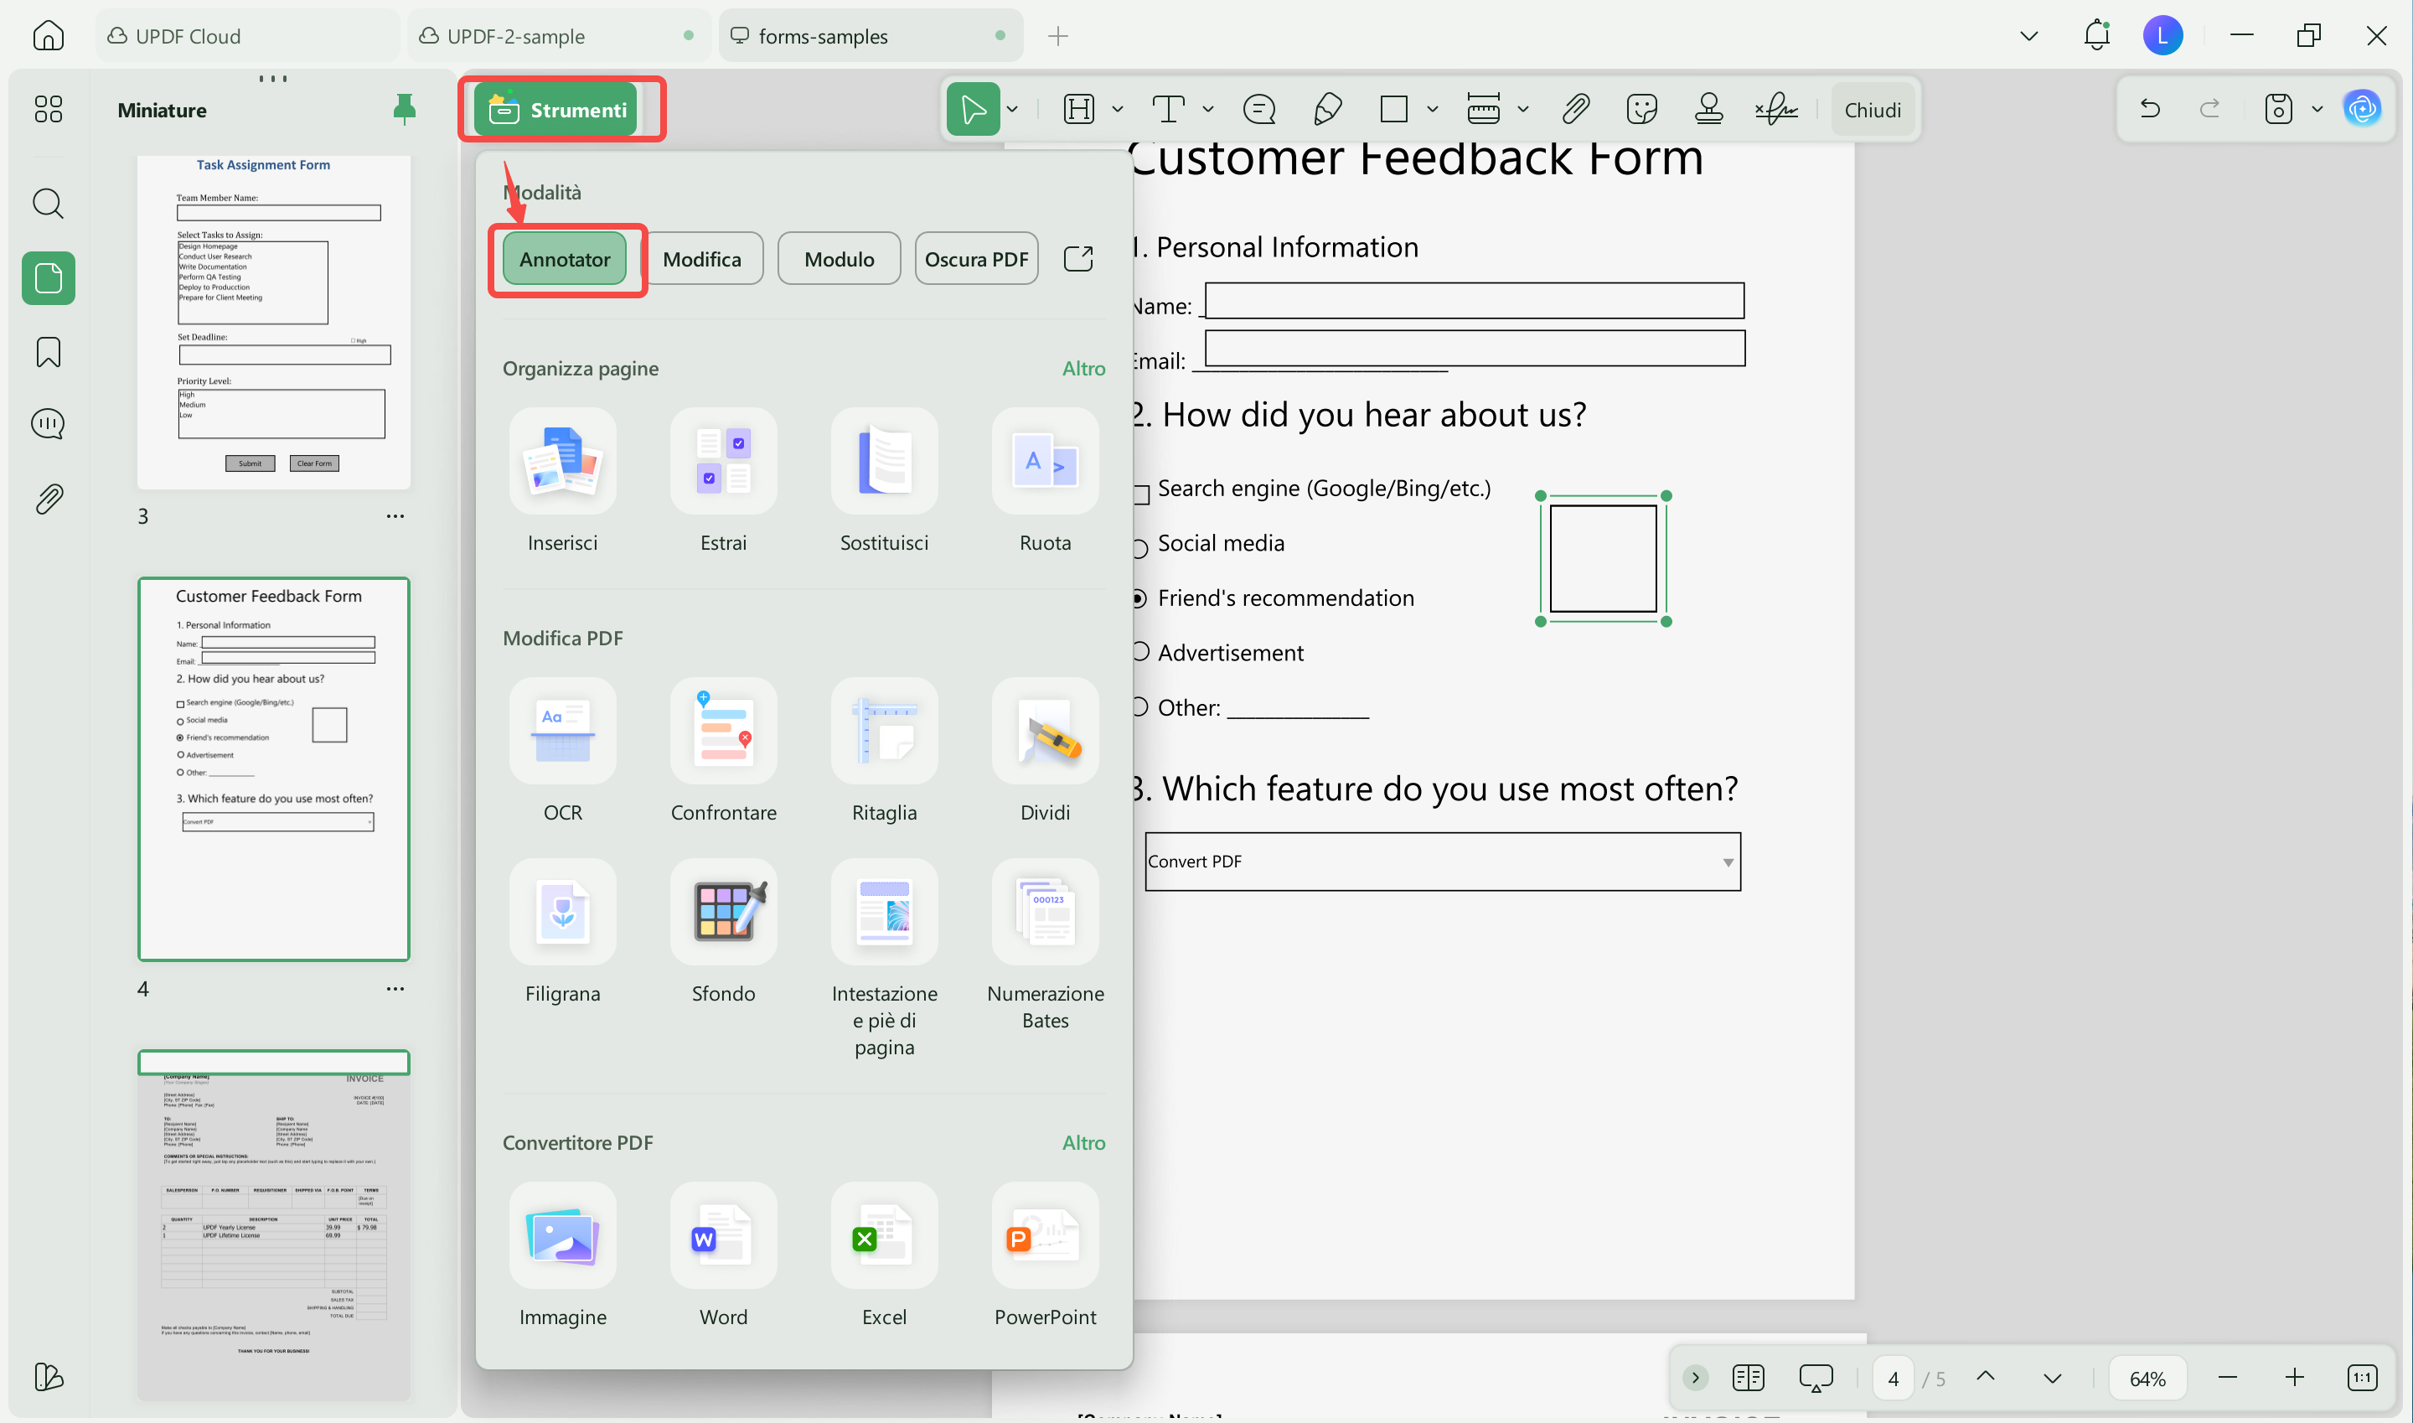Viewport: 2413px width, 1423px height.
Task: Open the text tool dropdown arrow
Action: [1207, 109]
